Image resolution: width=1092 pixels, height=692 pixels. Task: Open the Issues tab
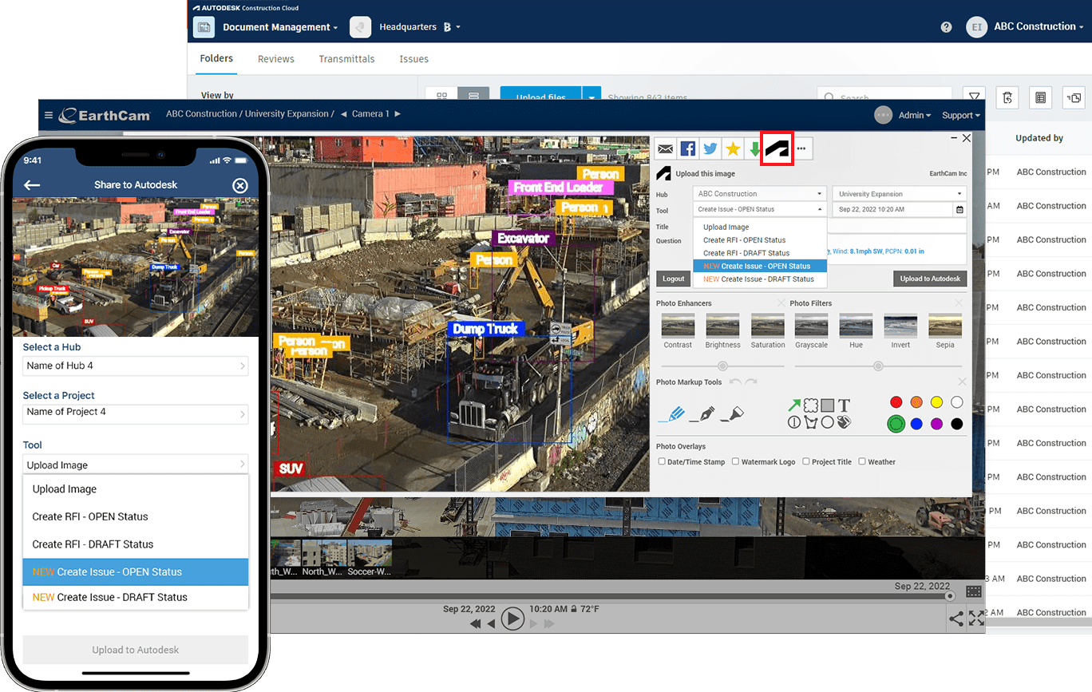coord(413,58)
